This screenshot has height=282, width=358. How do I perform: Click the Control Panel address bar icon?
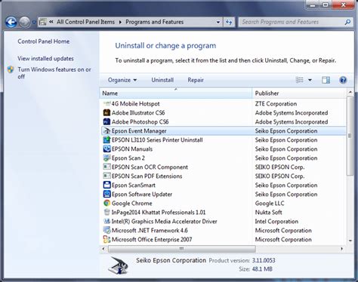point(43,22)
